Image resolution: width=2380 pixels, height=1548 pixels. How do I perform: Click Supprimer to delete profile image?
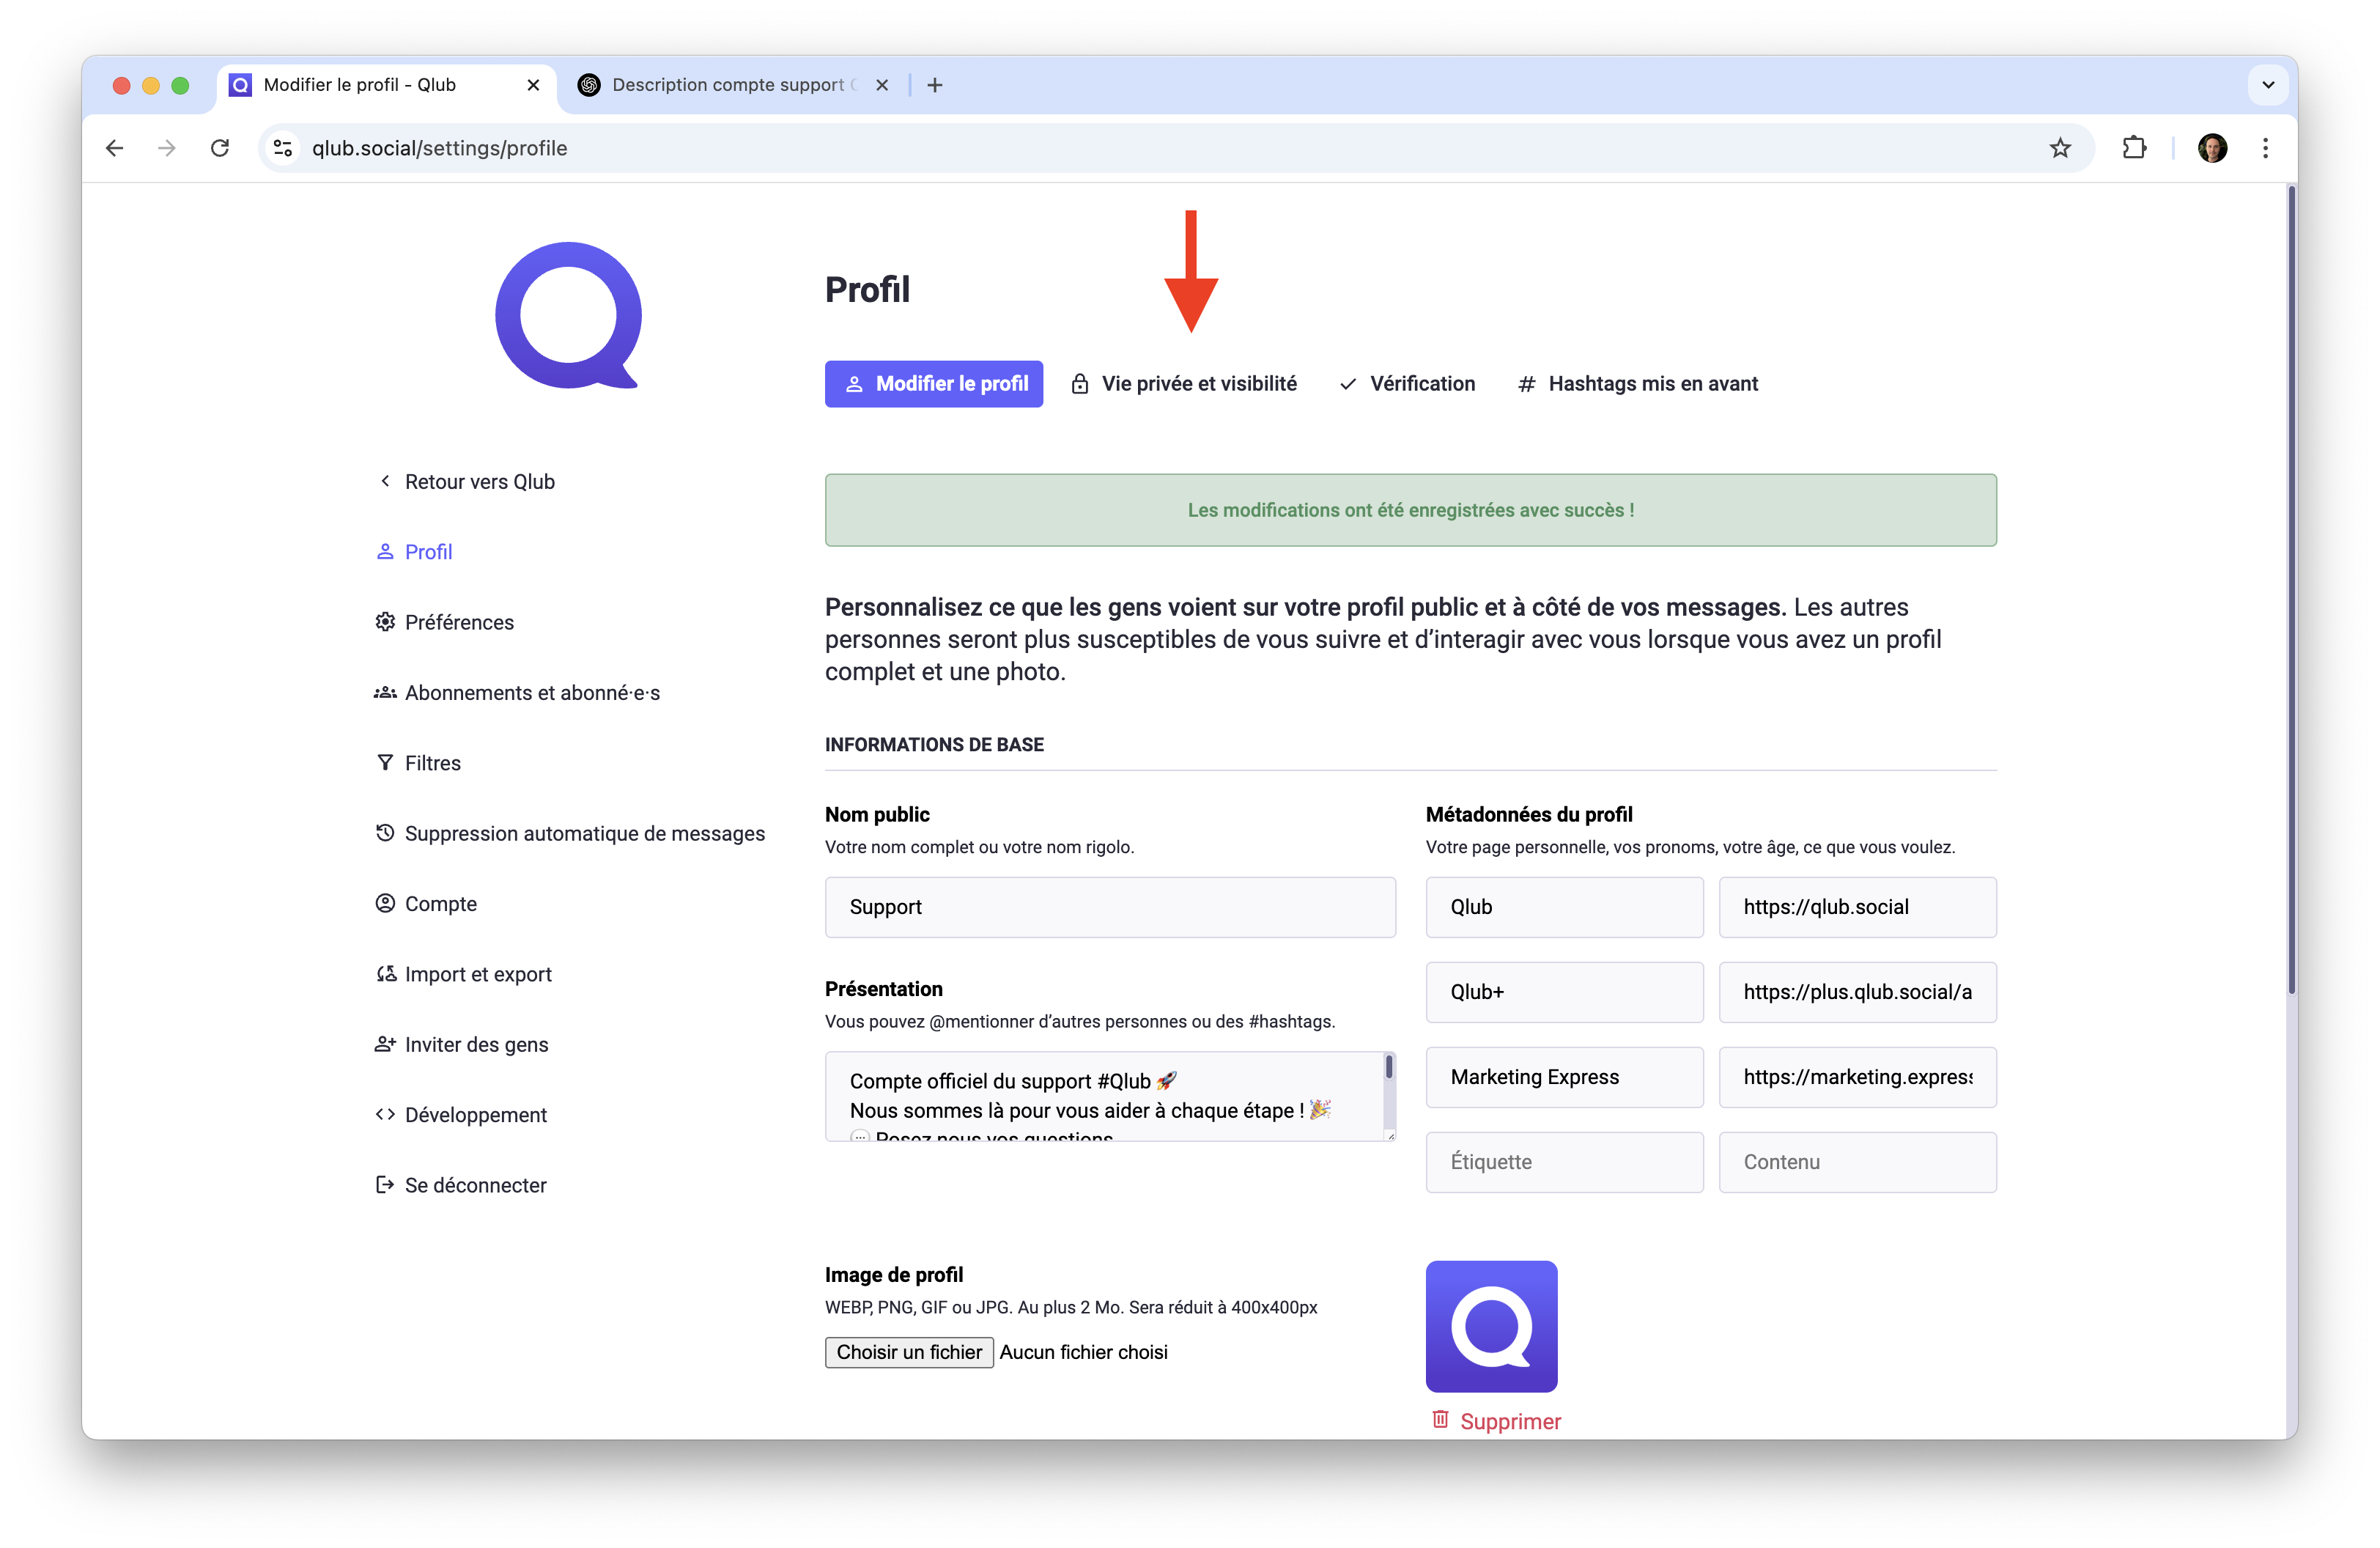tap(1496, 1421)
